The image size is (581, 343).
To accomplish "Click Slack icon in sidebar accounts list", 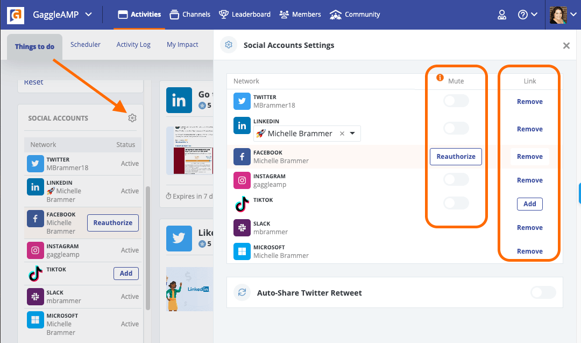I will tap(35, 297).
